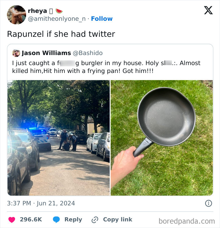The image size is (220, 228).
Task: Click the Reply text button
Action: 73,220
